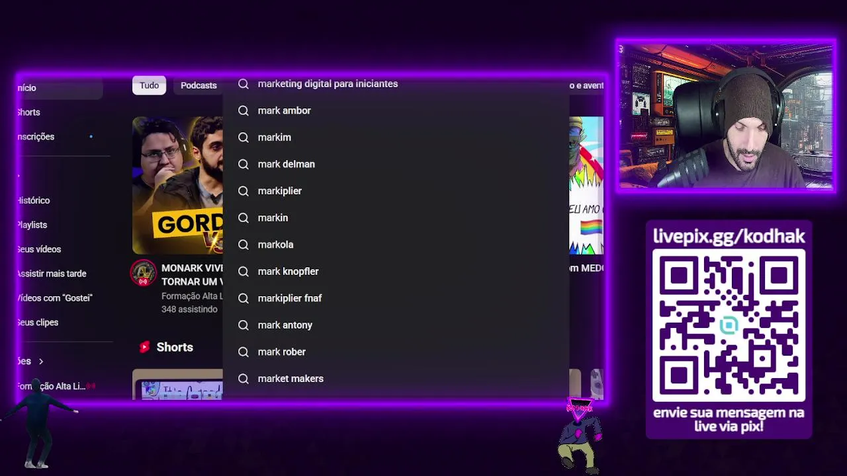Expand the subscriptions section chevron

[41, 362]
